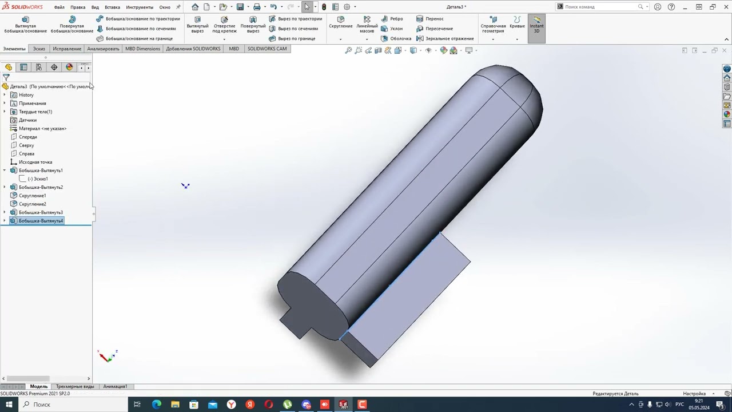This screenshot has width=732, height=412.
Task: Click the Undo arrow icon
Action: (x=273, y=7)
